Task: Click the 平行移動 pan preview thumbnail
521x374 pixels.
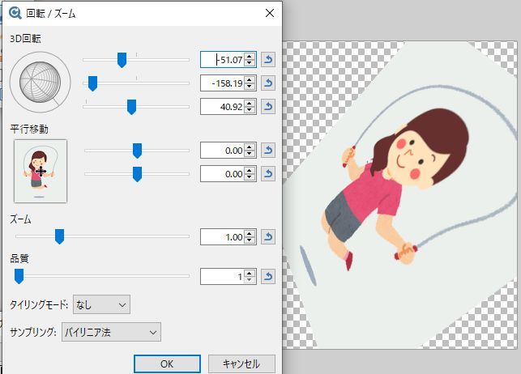Action: [x=41, y=170]
